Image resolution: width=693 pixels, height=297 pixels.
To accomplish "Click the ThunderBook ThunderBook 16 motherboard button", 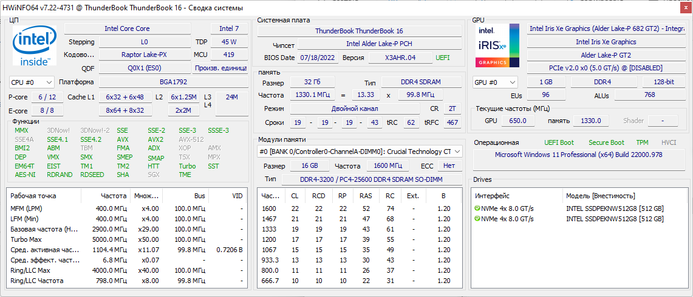I will click(359, 31).
